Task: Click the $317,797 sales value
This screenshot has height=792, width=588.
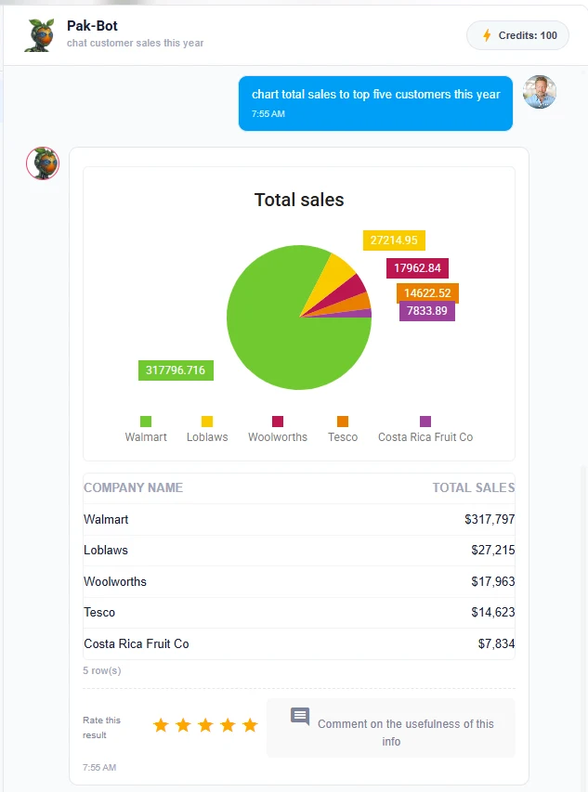Action: click(490, 519)
